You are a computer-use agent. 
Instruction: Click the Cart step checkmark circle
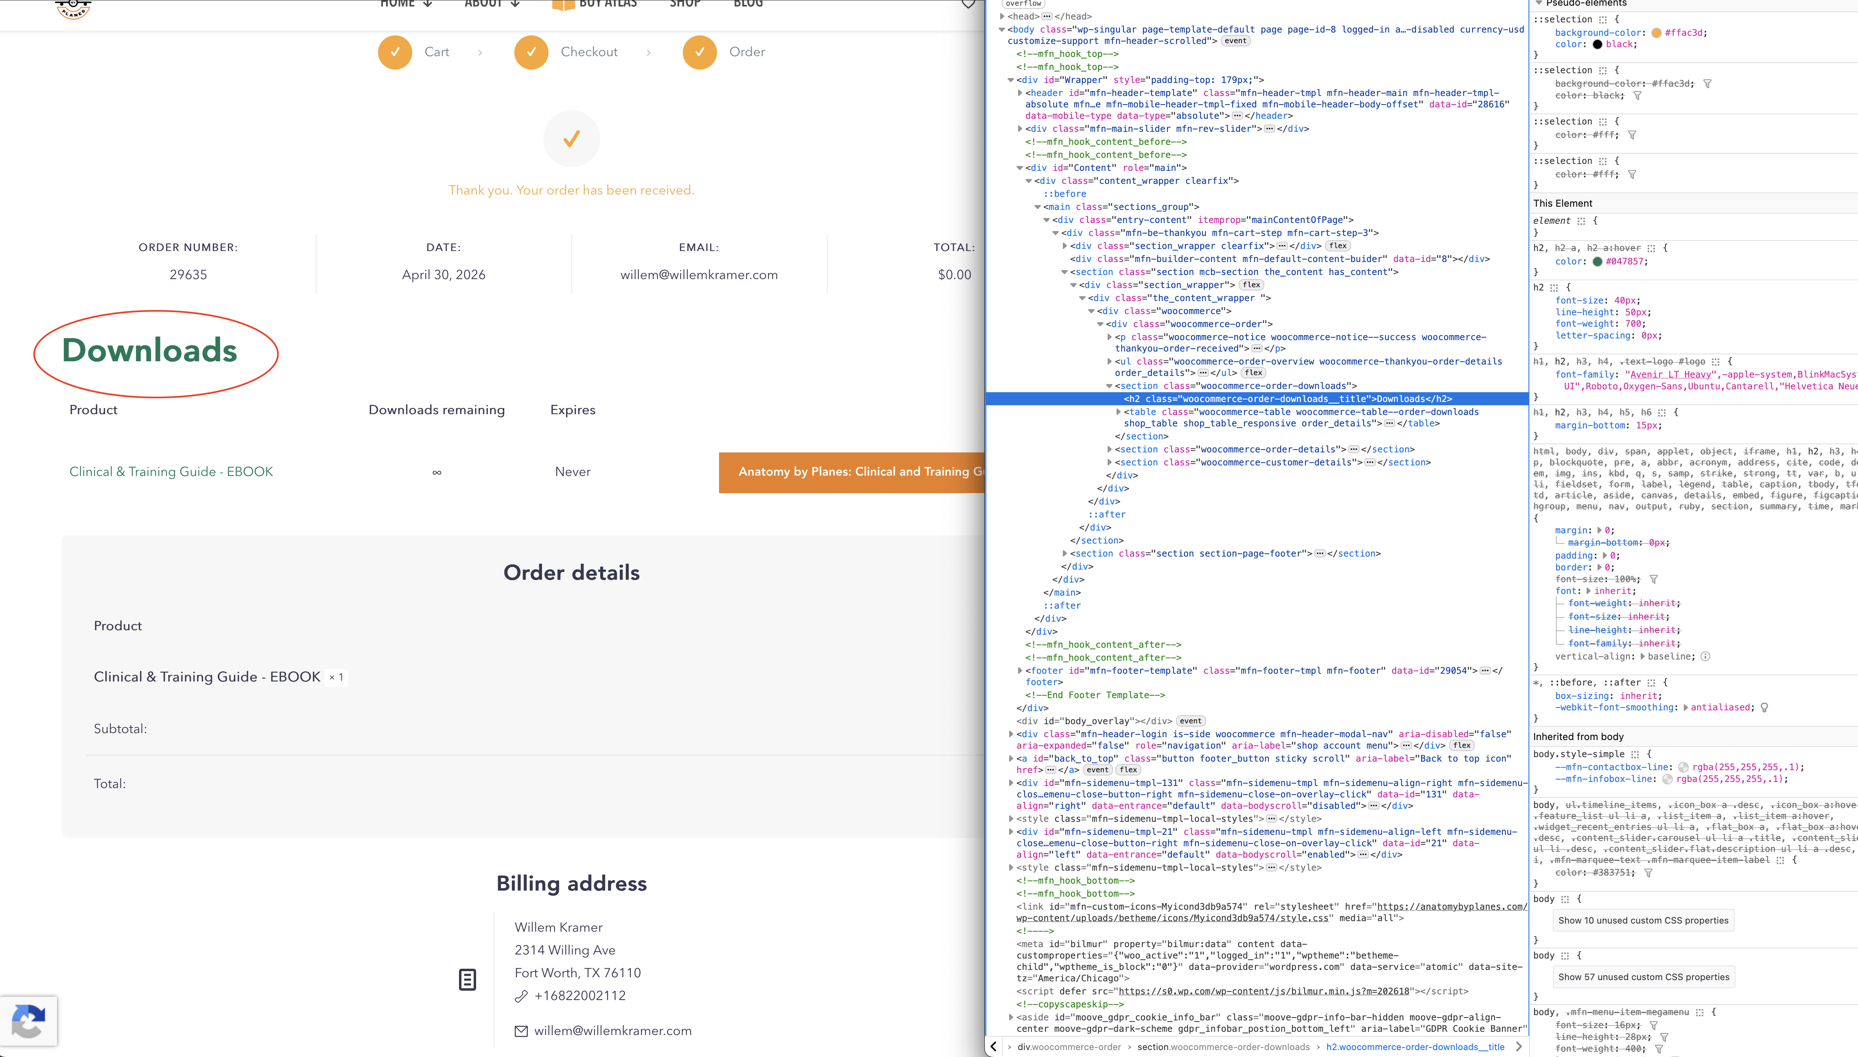(x=395, y=52)
